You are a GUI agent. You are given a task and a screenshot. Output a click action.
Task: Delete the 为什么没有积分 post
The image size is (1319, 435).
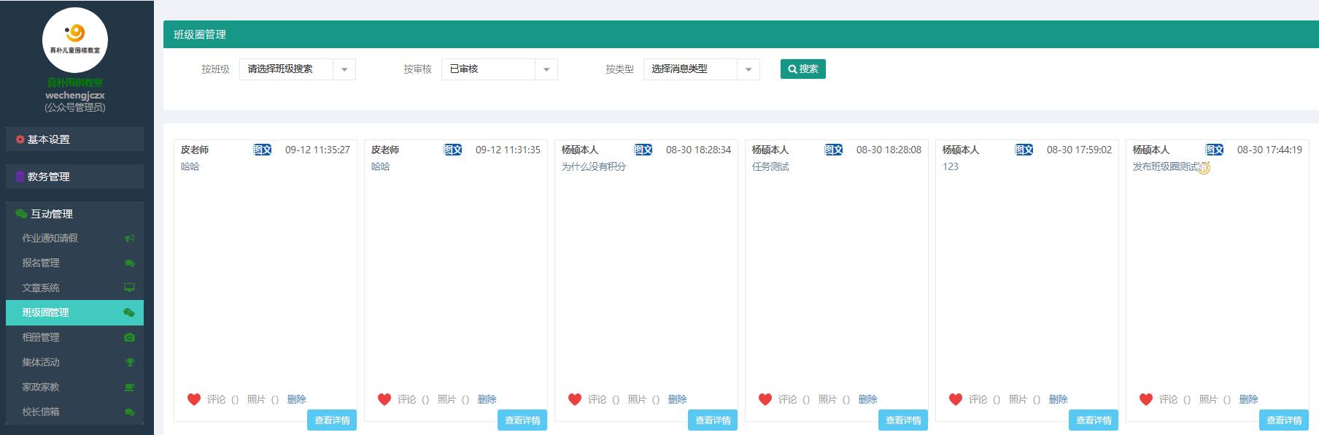click(x=678, y=399)
